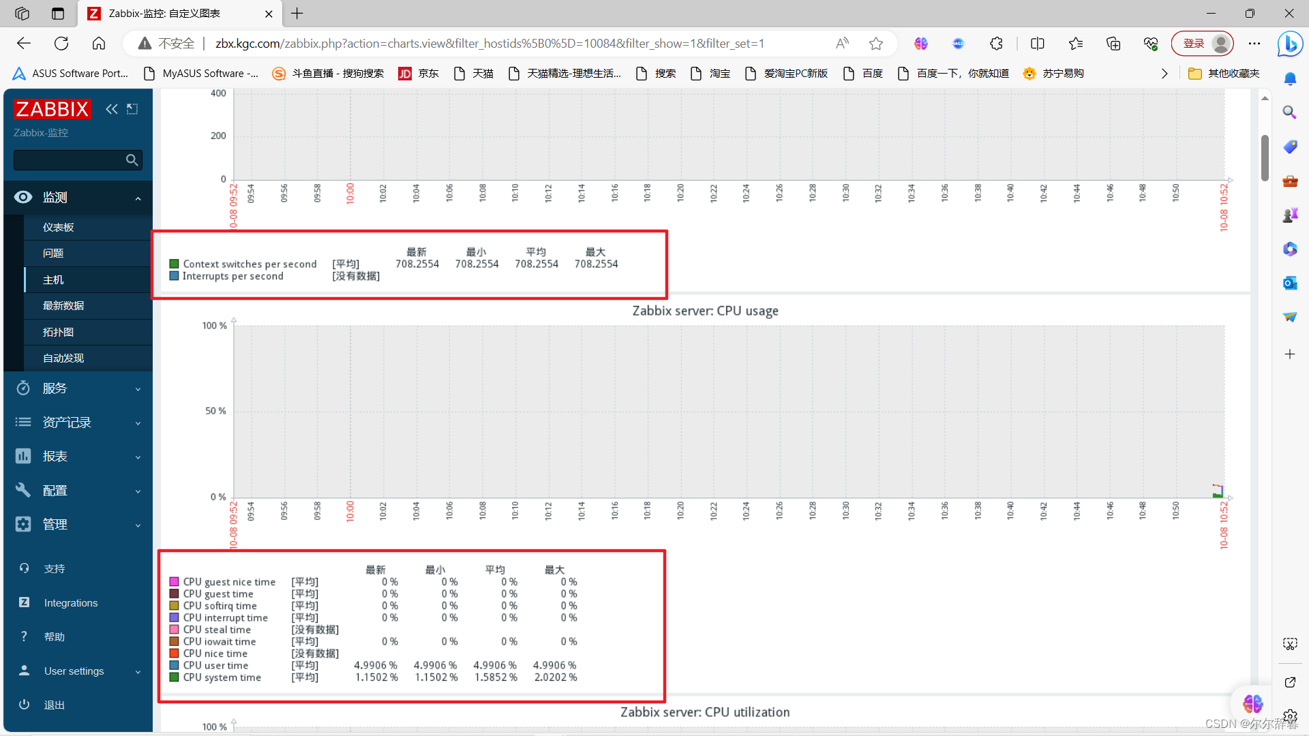Click the address bar URL
This screenshot has width=1309, height=736.
[x=490, y=44]
